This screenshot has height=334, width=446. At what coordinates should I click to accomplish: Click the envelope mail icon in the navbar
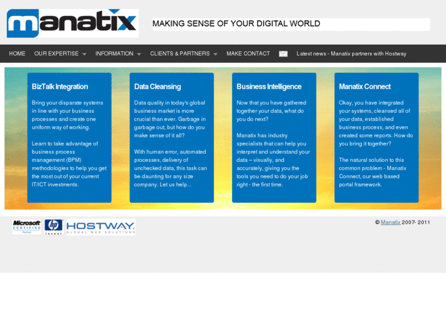pos(283,54)
